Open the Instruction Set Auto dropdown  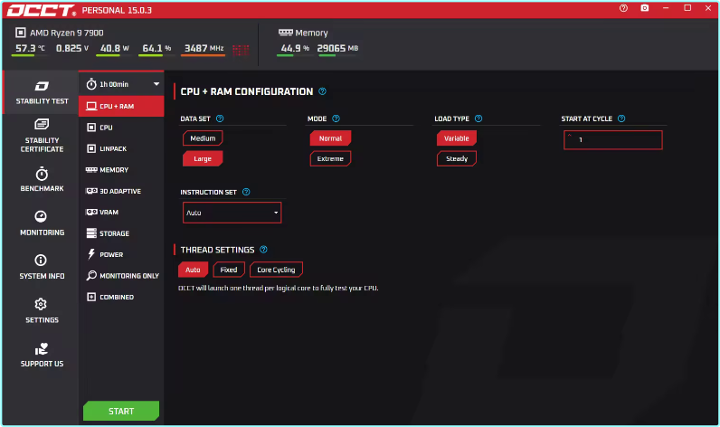232,213
